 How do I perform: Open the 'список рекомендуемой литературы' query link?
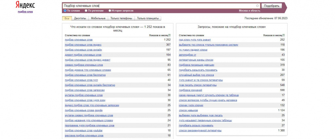coord(200,130)
